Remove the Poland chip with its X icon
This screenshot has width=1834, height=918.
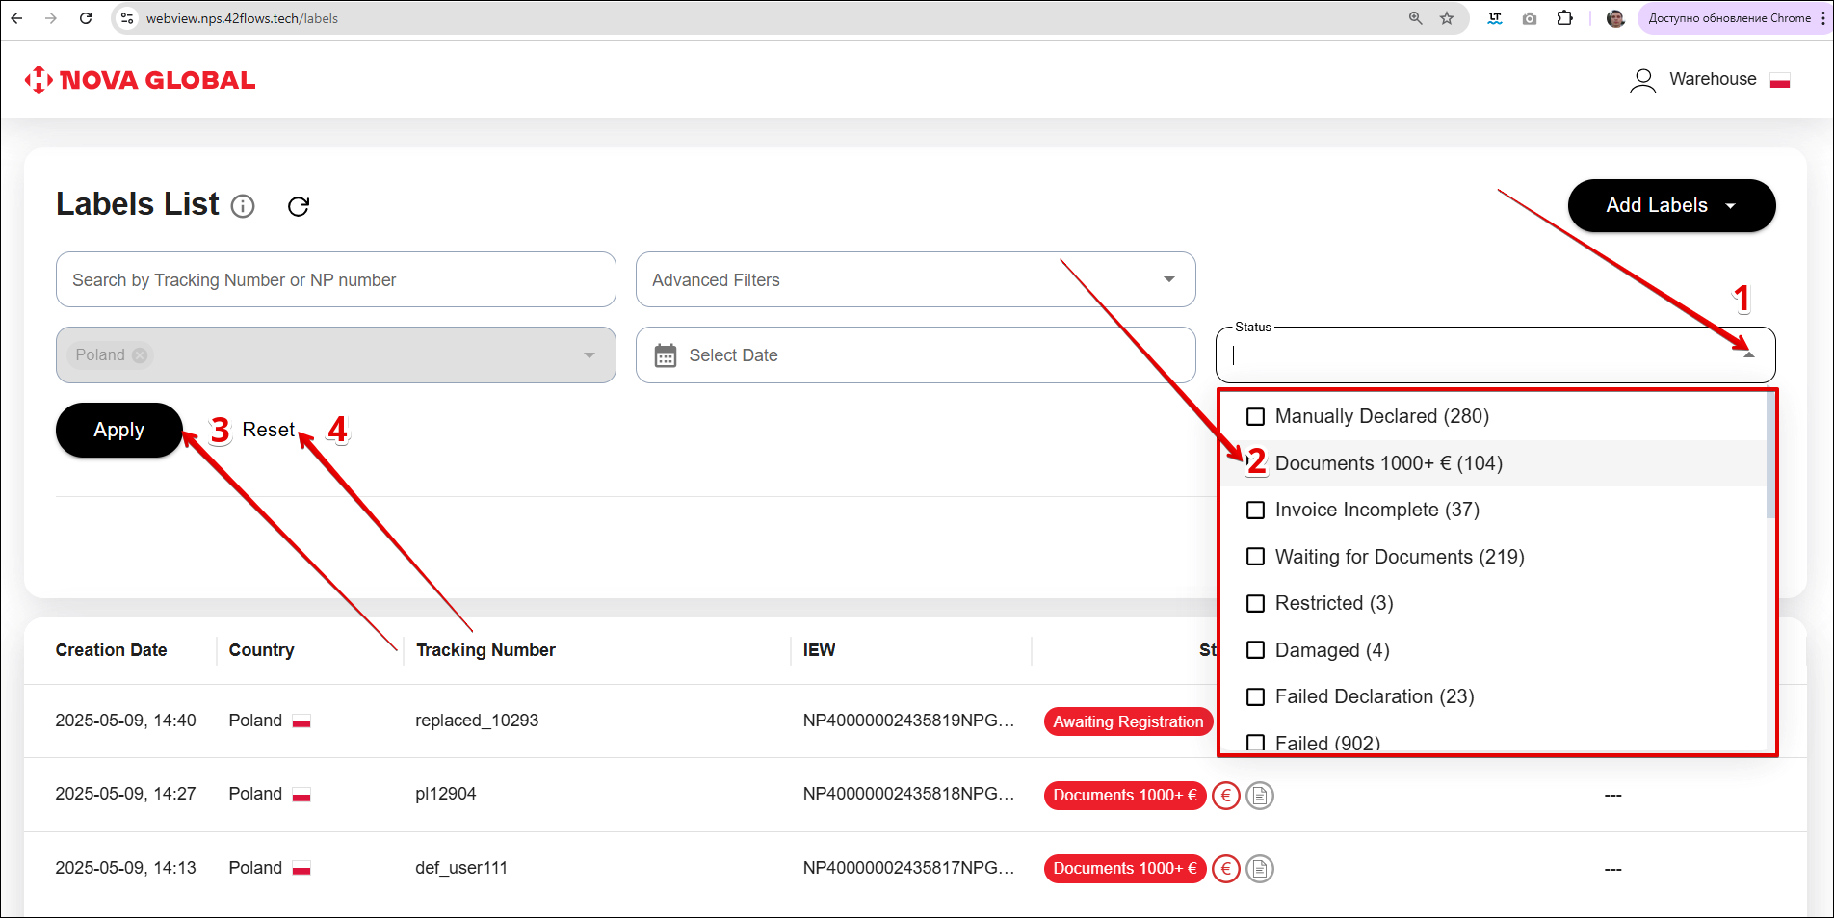(141, 355)
